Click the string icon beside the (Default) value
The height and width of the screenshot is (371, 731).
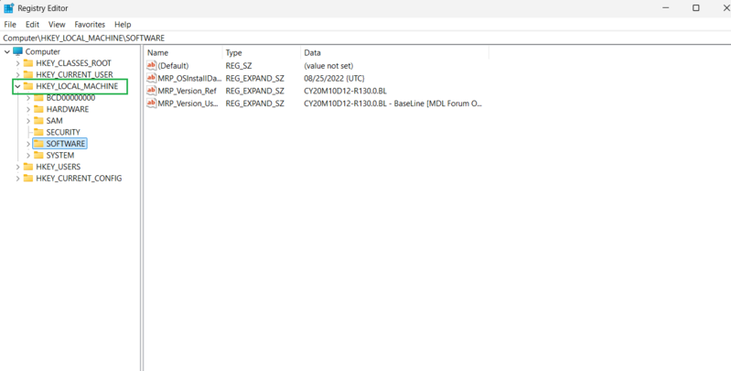152,66
